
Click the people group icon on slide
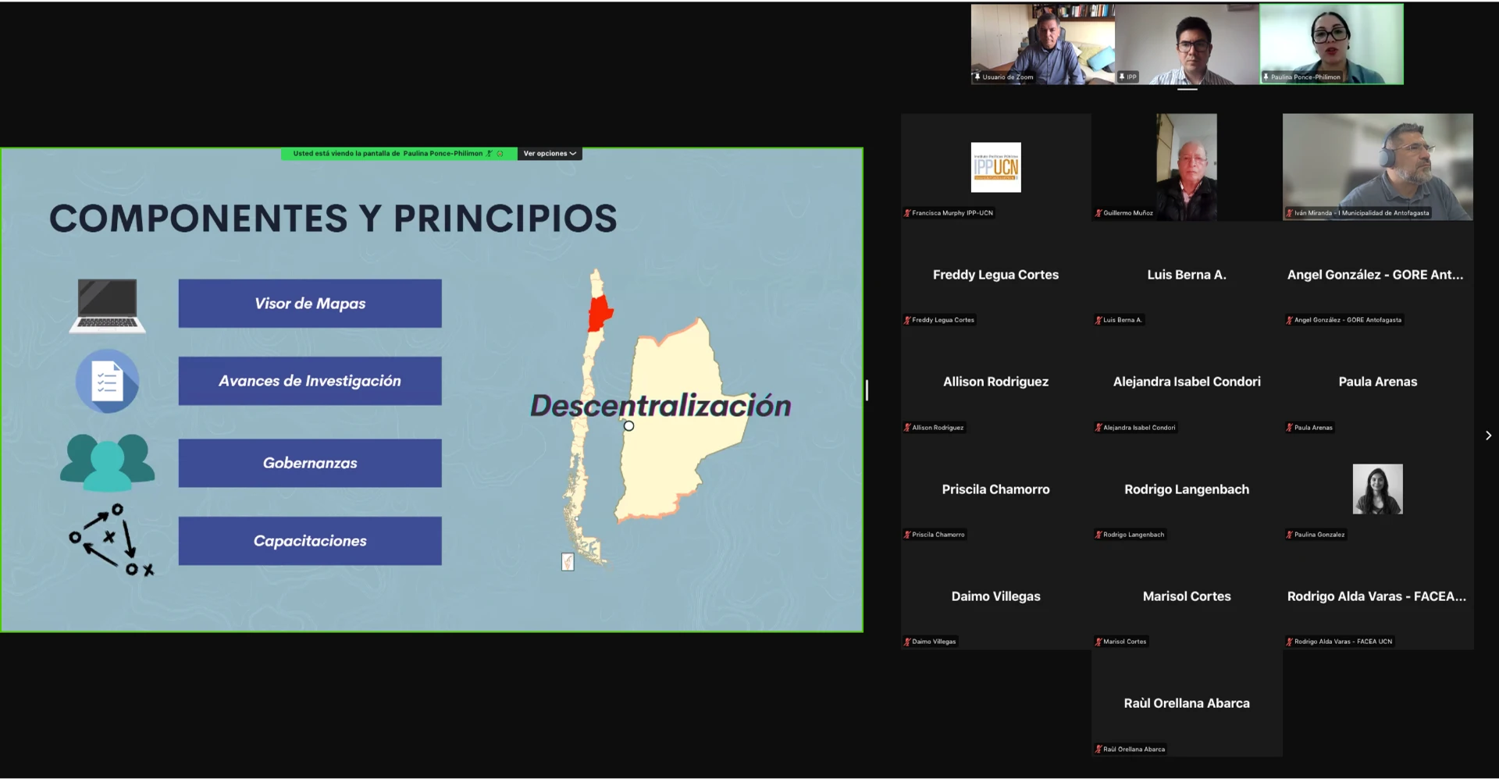[108, 462]
